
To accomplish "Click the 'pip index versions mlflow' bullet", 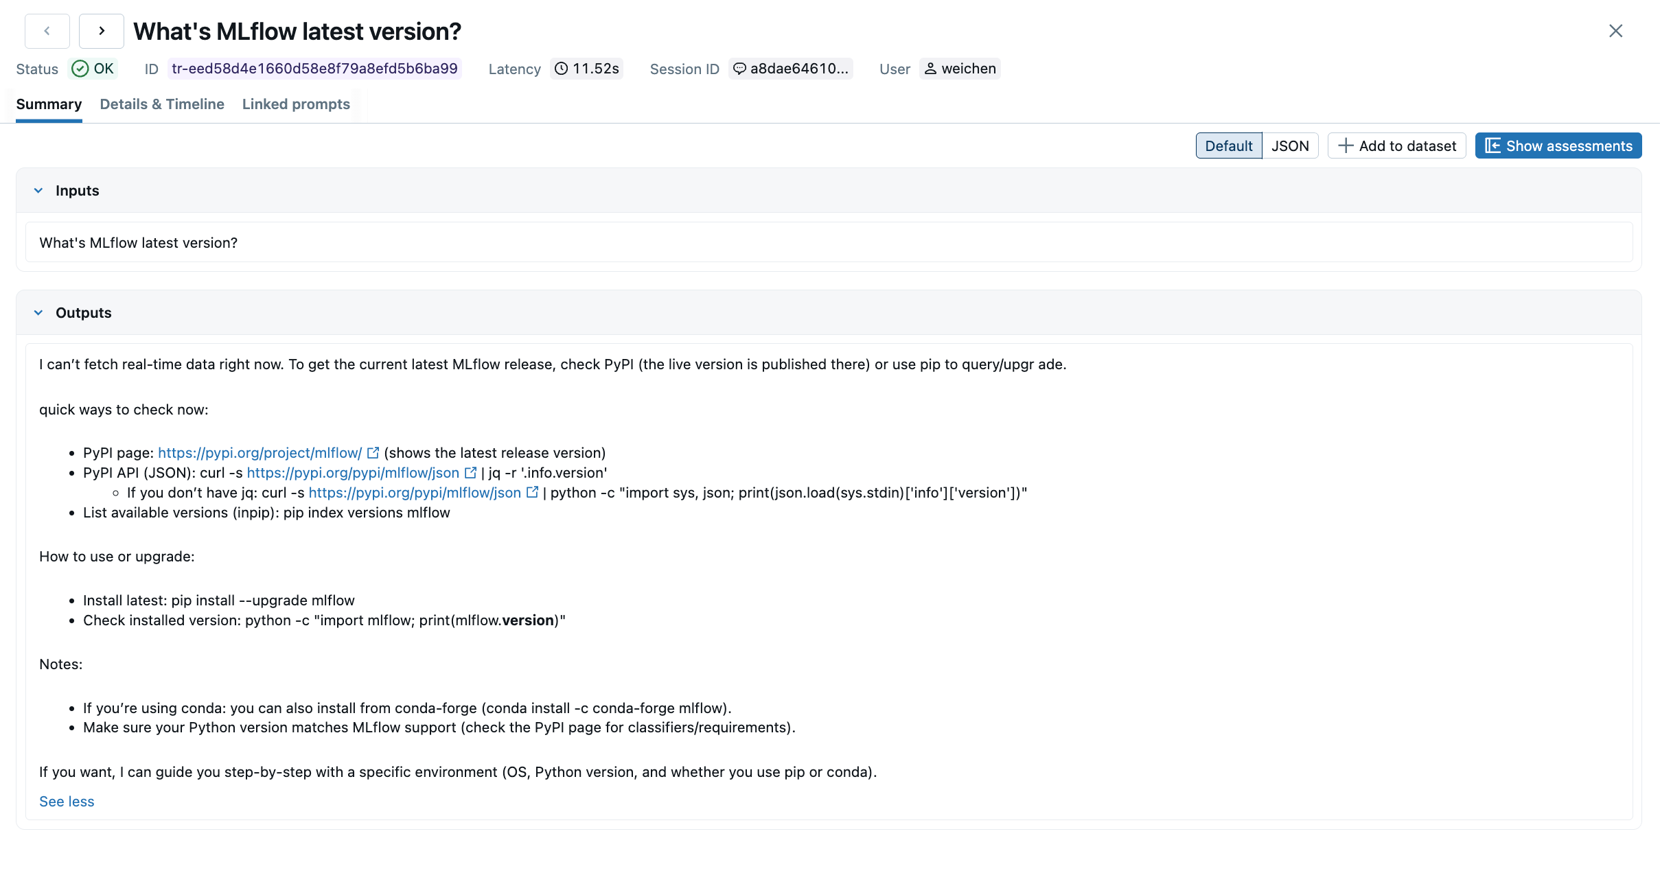I will pyautogui.click(x=266, y=513).
